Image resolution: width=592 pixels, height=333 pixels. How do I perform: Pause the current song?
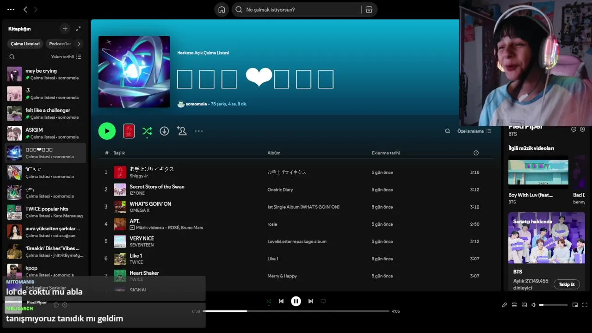click(296, 301)
